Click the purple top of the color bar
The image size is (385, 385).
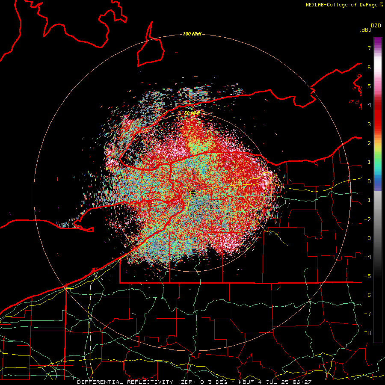coord(378,42)
